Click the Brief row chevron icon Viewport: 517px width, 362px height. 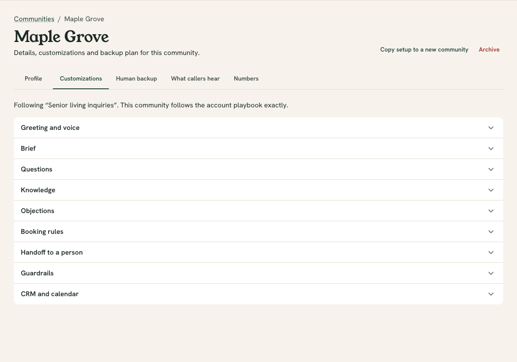pyautogui.click(x=491, y=149)
